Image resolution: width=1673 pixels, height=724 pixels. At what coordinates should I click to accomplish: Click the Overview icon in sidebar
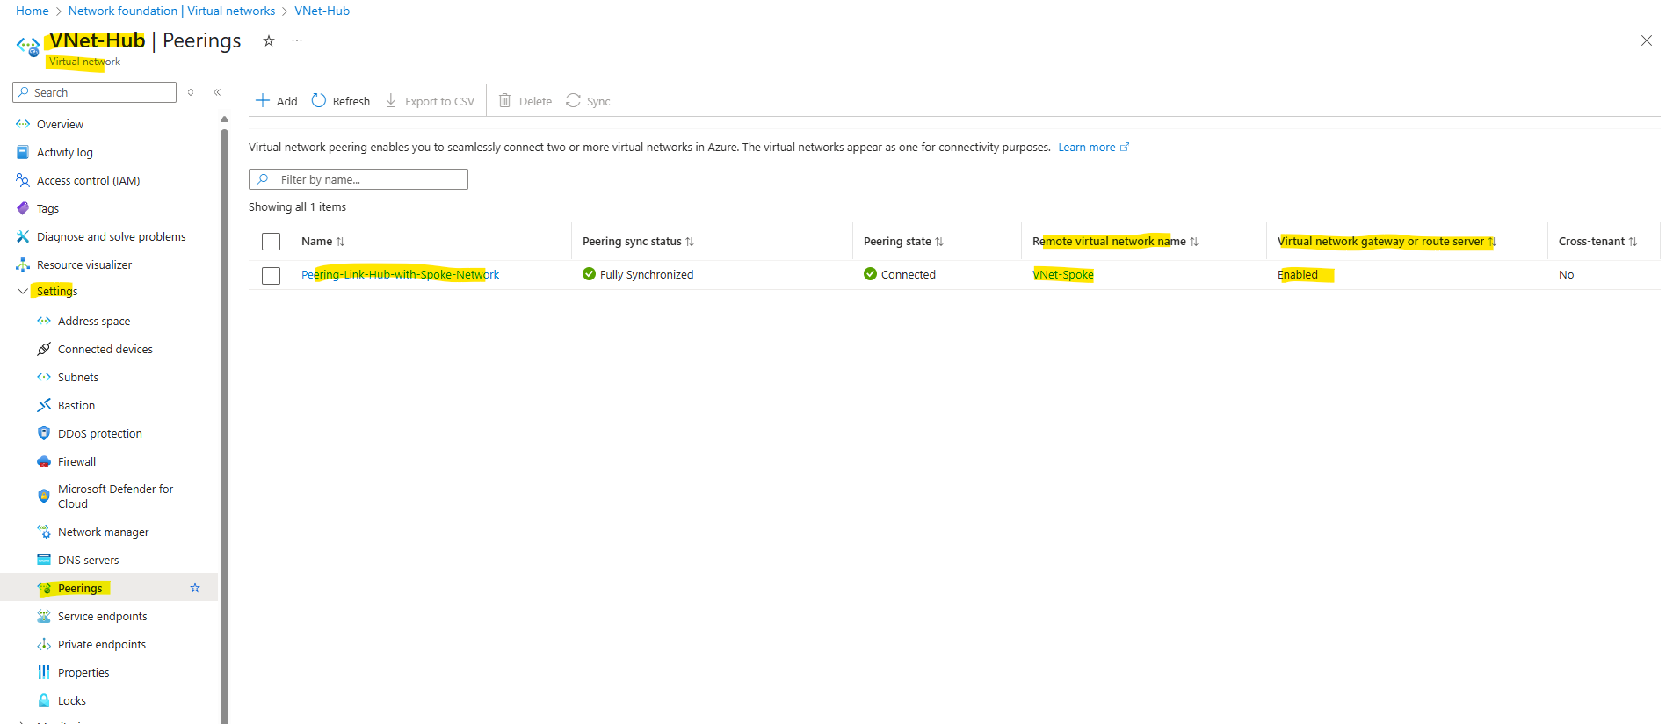(23, 124)
